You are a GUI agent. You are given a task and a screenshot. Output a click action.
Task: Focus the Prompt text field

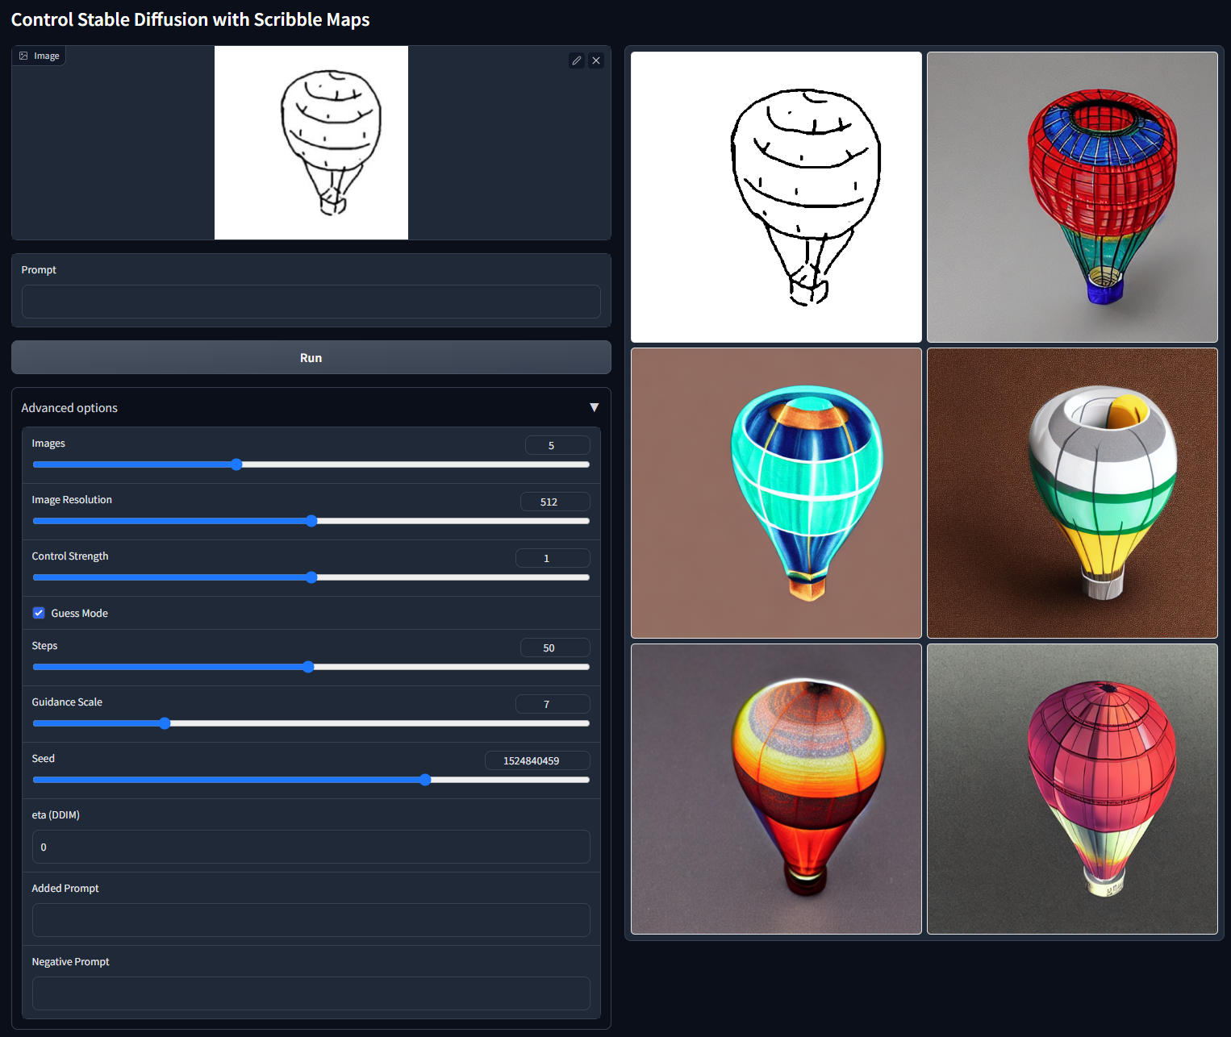pyautogui.click(x=311, y=302)
